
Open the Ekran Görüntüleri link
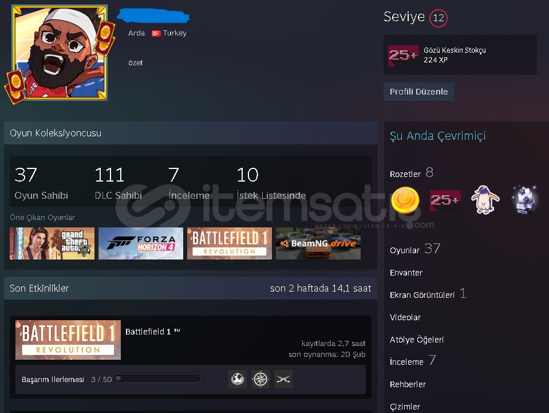tap(422, 295)
